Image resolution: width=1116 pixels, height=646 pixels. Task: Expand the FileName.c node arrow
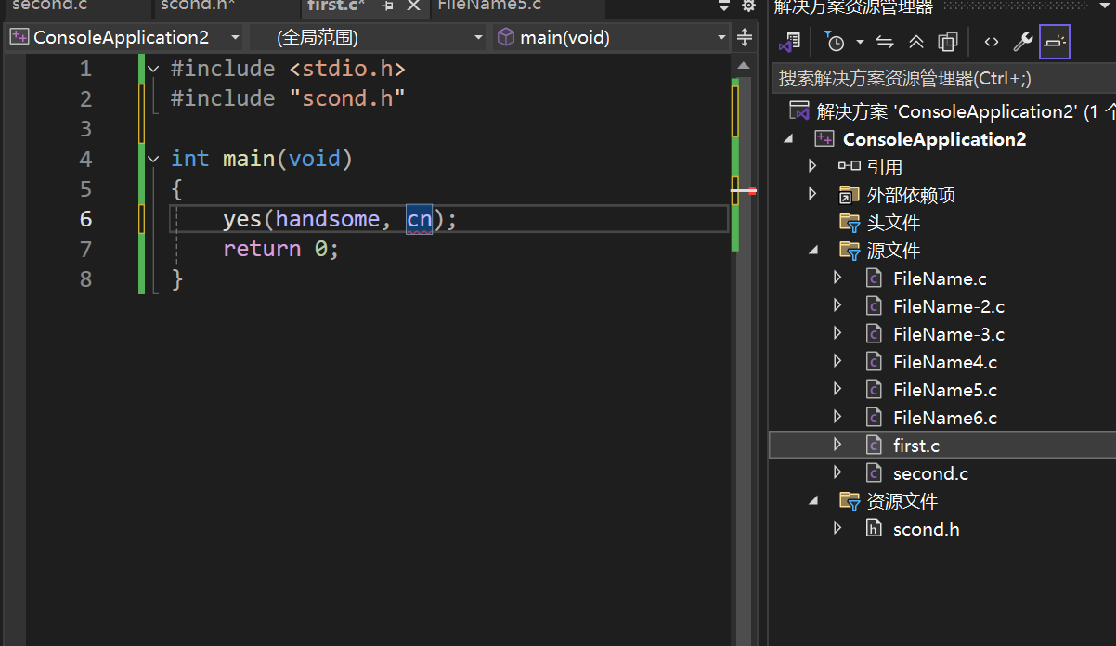click(837, 278)
